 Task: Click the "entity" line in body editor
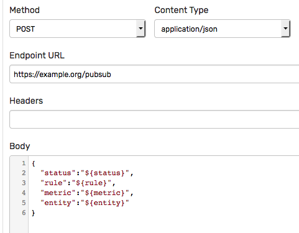click(85, 203)
